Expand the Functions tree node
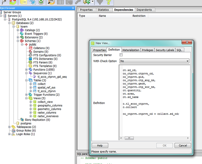 point(26,70)
